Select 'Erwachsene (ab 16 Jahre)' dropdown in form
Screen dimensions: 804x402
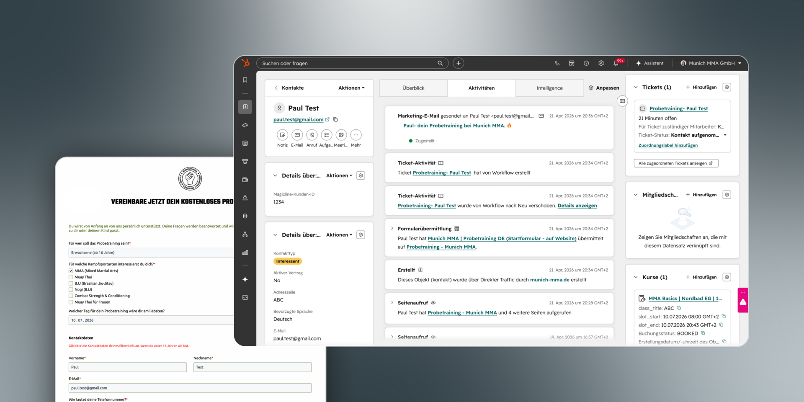click(151, 253)
